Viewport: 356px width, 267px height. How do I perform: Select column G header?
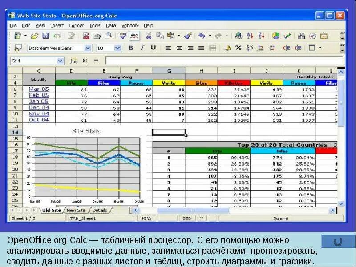169,71
